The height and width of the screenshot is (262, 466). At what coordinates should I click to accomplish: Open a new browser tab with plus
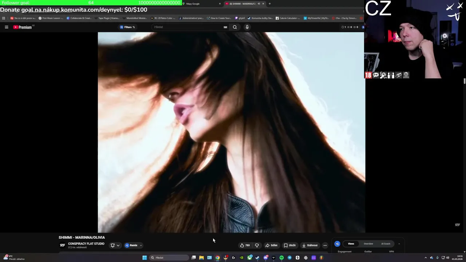point(269,4)
